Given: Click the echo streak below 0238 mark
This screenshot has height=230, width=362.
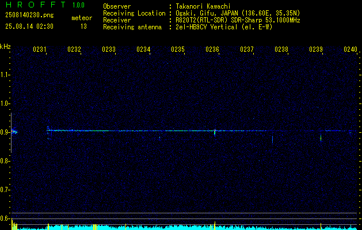Looking at the screenshot, I should coord(272,139).
